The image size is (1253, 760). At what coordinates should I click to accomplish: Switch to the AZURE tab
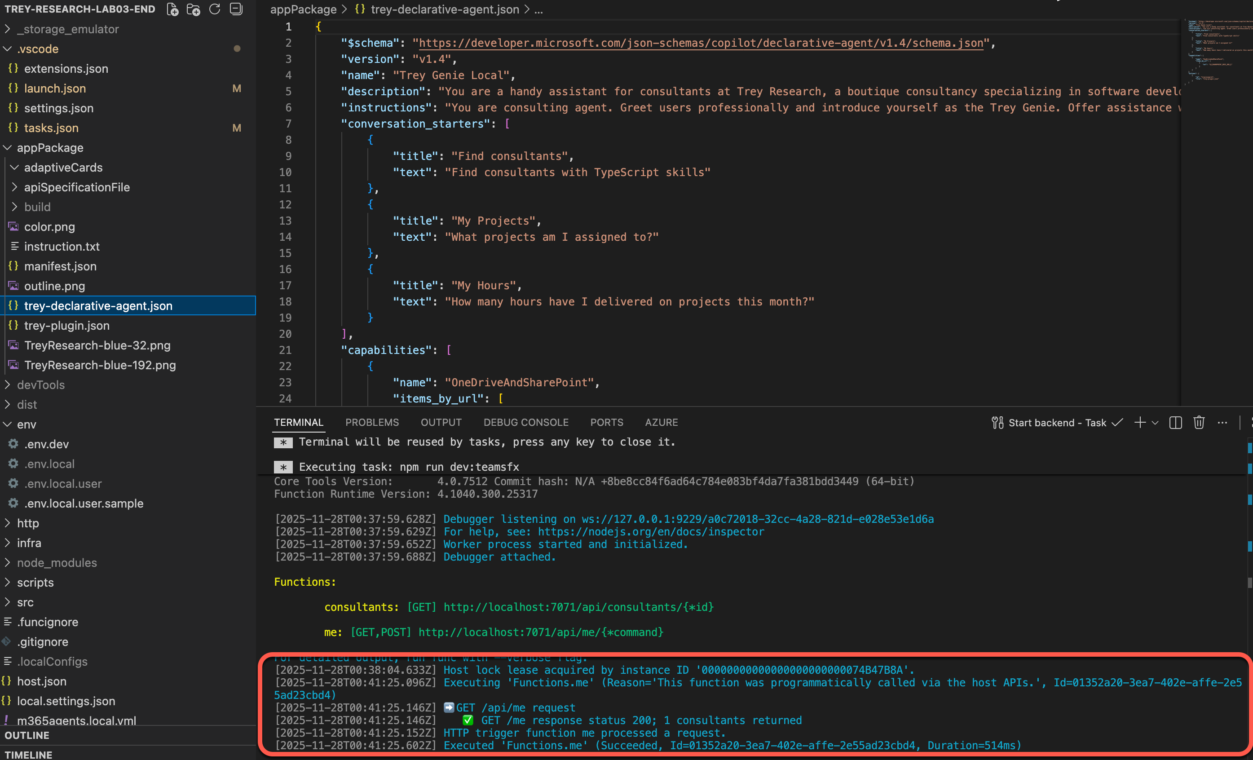point(661,422)
